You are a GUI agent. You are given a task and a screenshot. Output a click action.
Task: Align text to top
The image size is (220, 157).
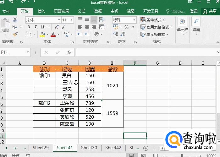click(80, 19)
